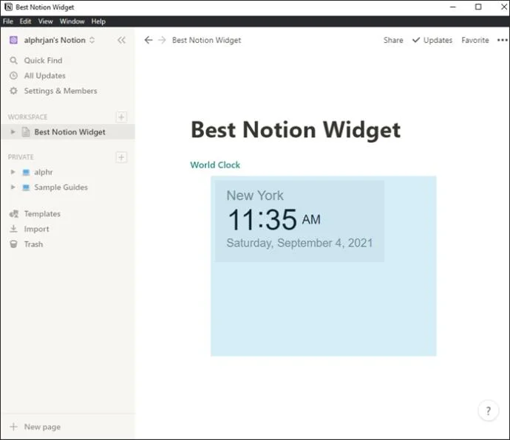Click the Settings & Members gear icon

(13, 91)
